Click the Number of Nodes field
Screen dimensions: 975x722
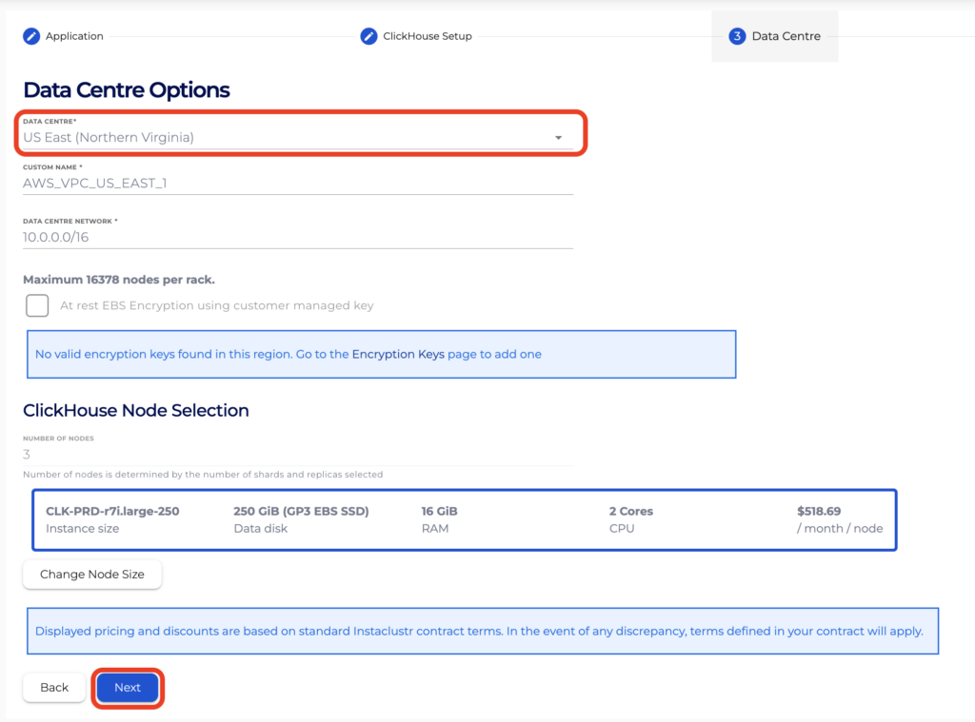click(297, 454)
